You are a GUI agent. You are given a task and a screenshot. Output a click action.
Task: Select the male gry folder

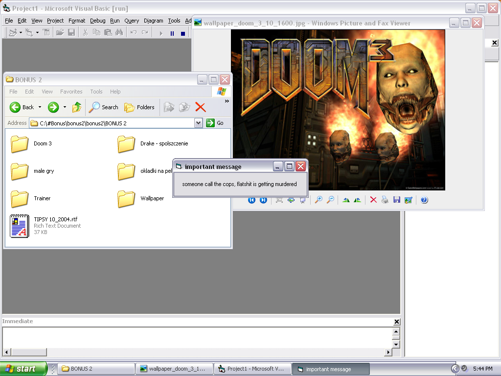[x=32, y=171]
